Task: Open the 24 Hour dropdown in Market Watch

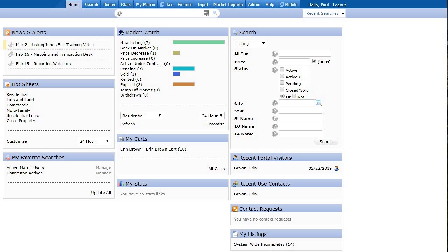Action: [x=212, y=116]
